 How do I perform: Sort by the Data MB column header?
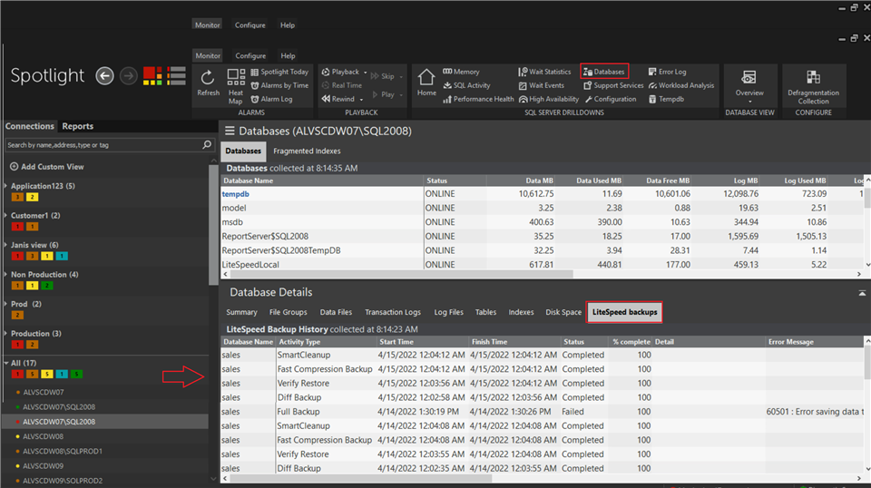[521, 181]
